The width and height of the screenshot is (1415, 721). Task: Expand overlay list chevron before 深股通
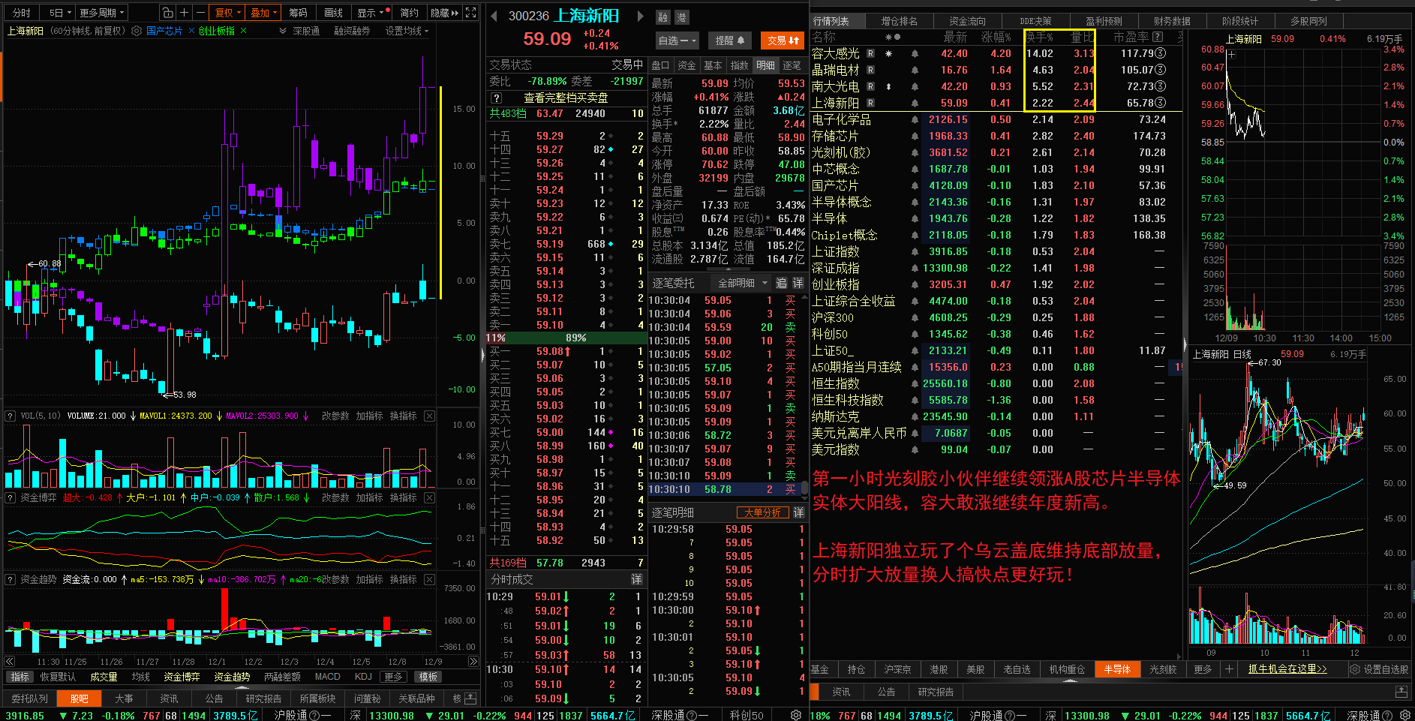click(283, 31)
